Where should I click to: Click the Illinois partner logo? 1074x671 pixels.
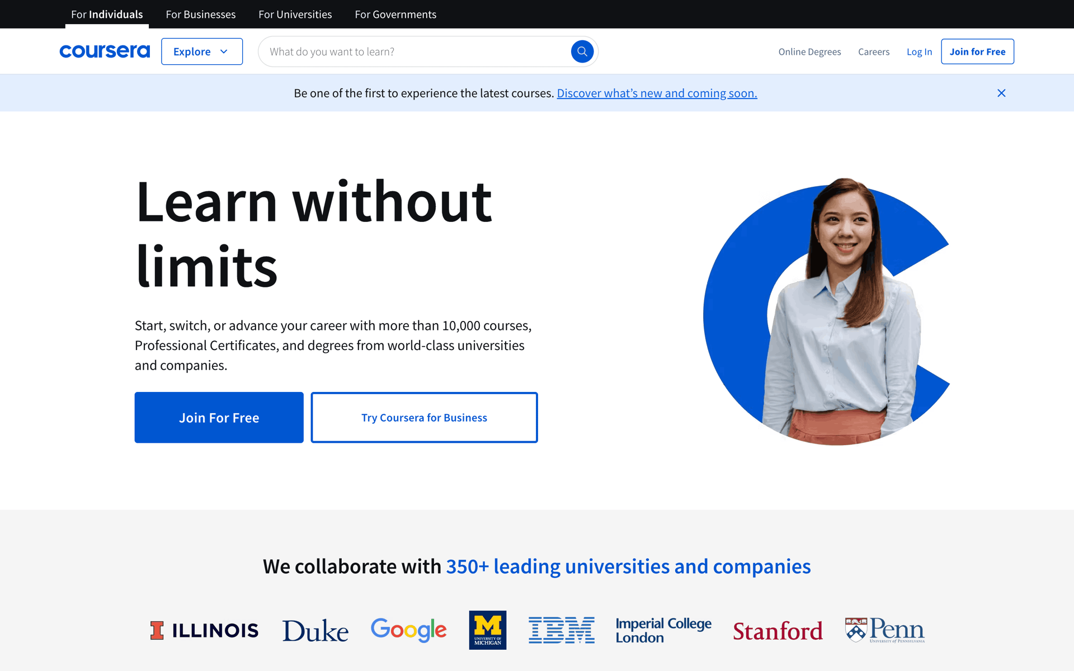click(204, 630)
